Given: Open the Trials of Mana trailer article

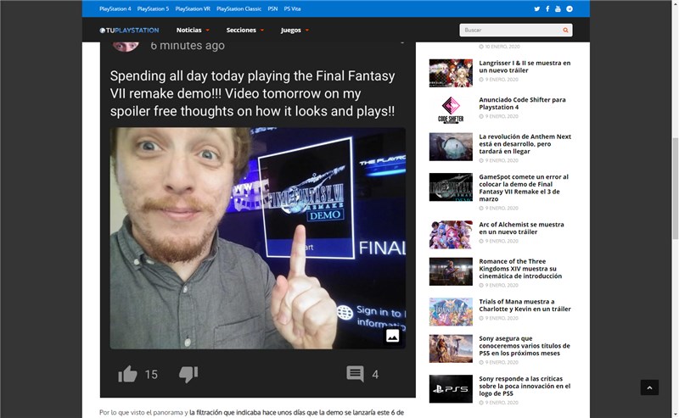Looking at the screenshot, I should pyautogui.click(x=525, y=305).
